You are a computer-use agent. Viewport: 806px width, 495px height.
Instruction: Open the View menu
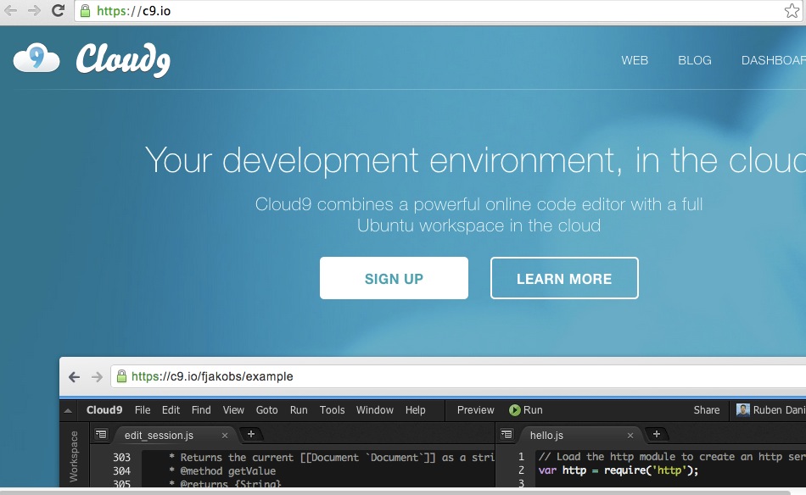(233, 409)
